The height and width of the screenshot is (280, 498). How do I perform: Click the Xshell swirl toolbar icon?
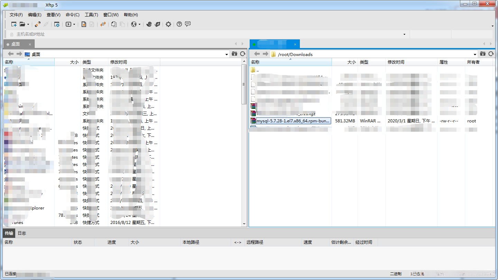149,24
